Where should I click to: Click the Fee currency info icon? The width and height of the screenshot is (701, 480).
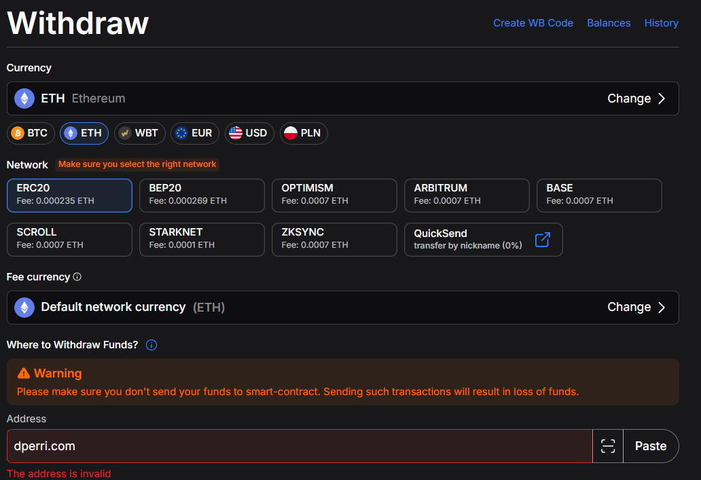click(77, 276)
